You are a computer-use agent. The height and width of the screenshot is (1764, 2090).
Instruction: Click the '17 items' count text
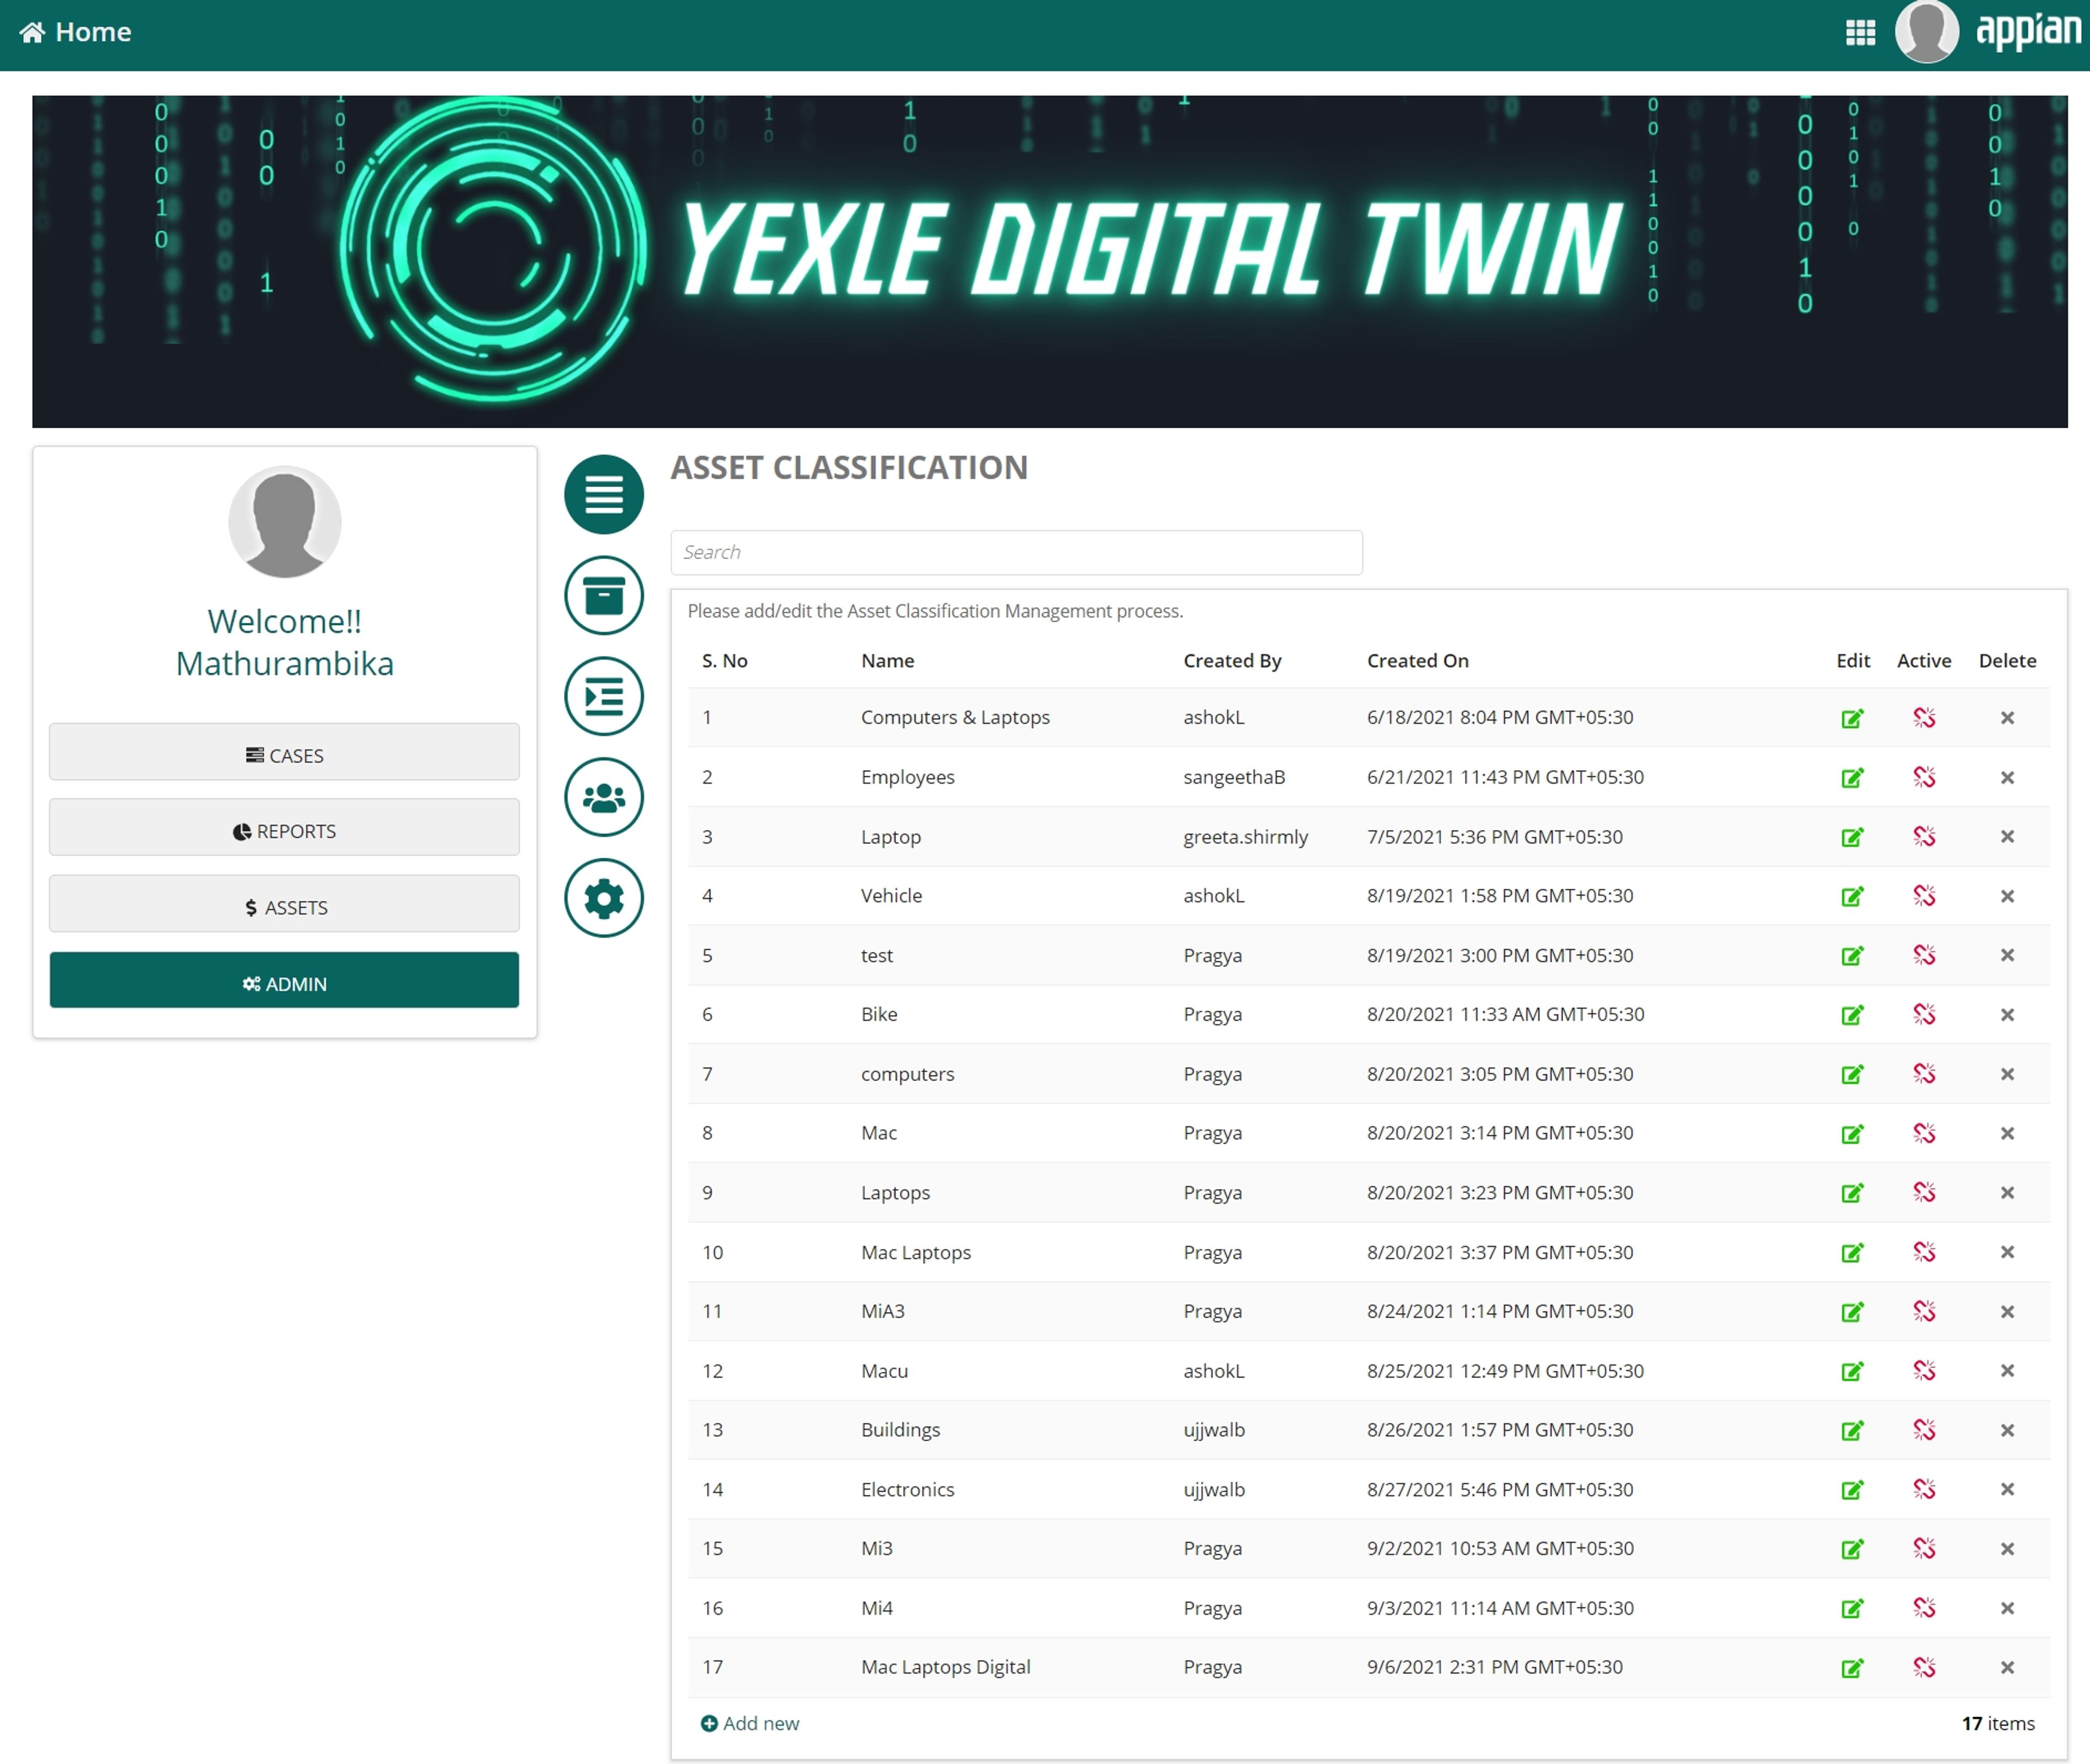tap(1997, 1723)
